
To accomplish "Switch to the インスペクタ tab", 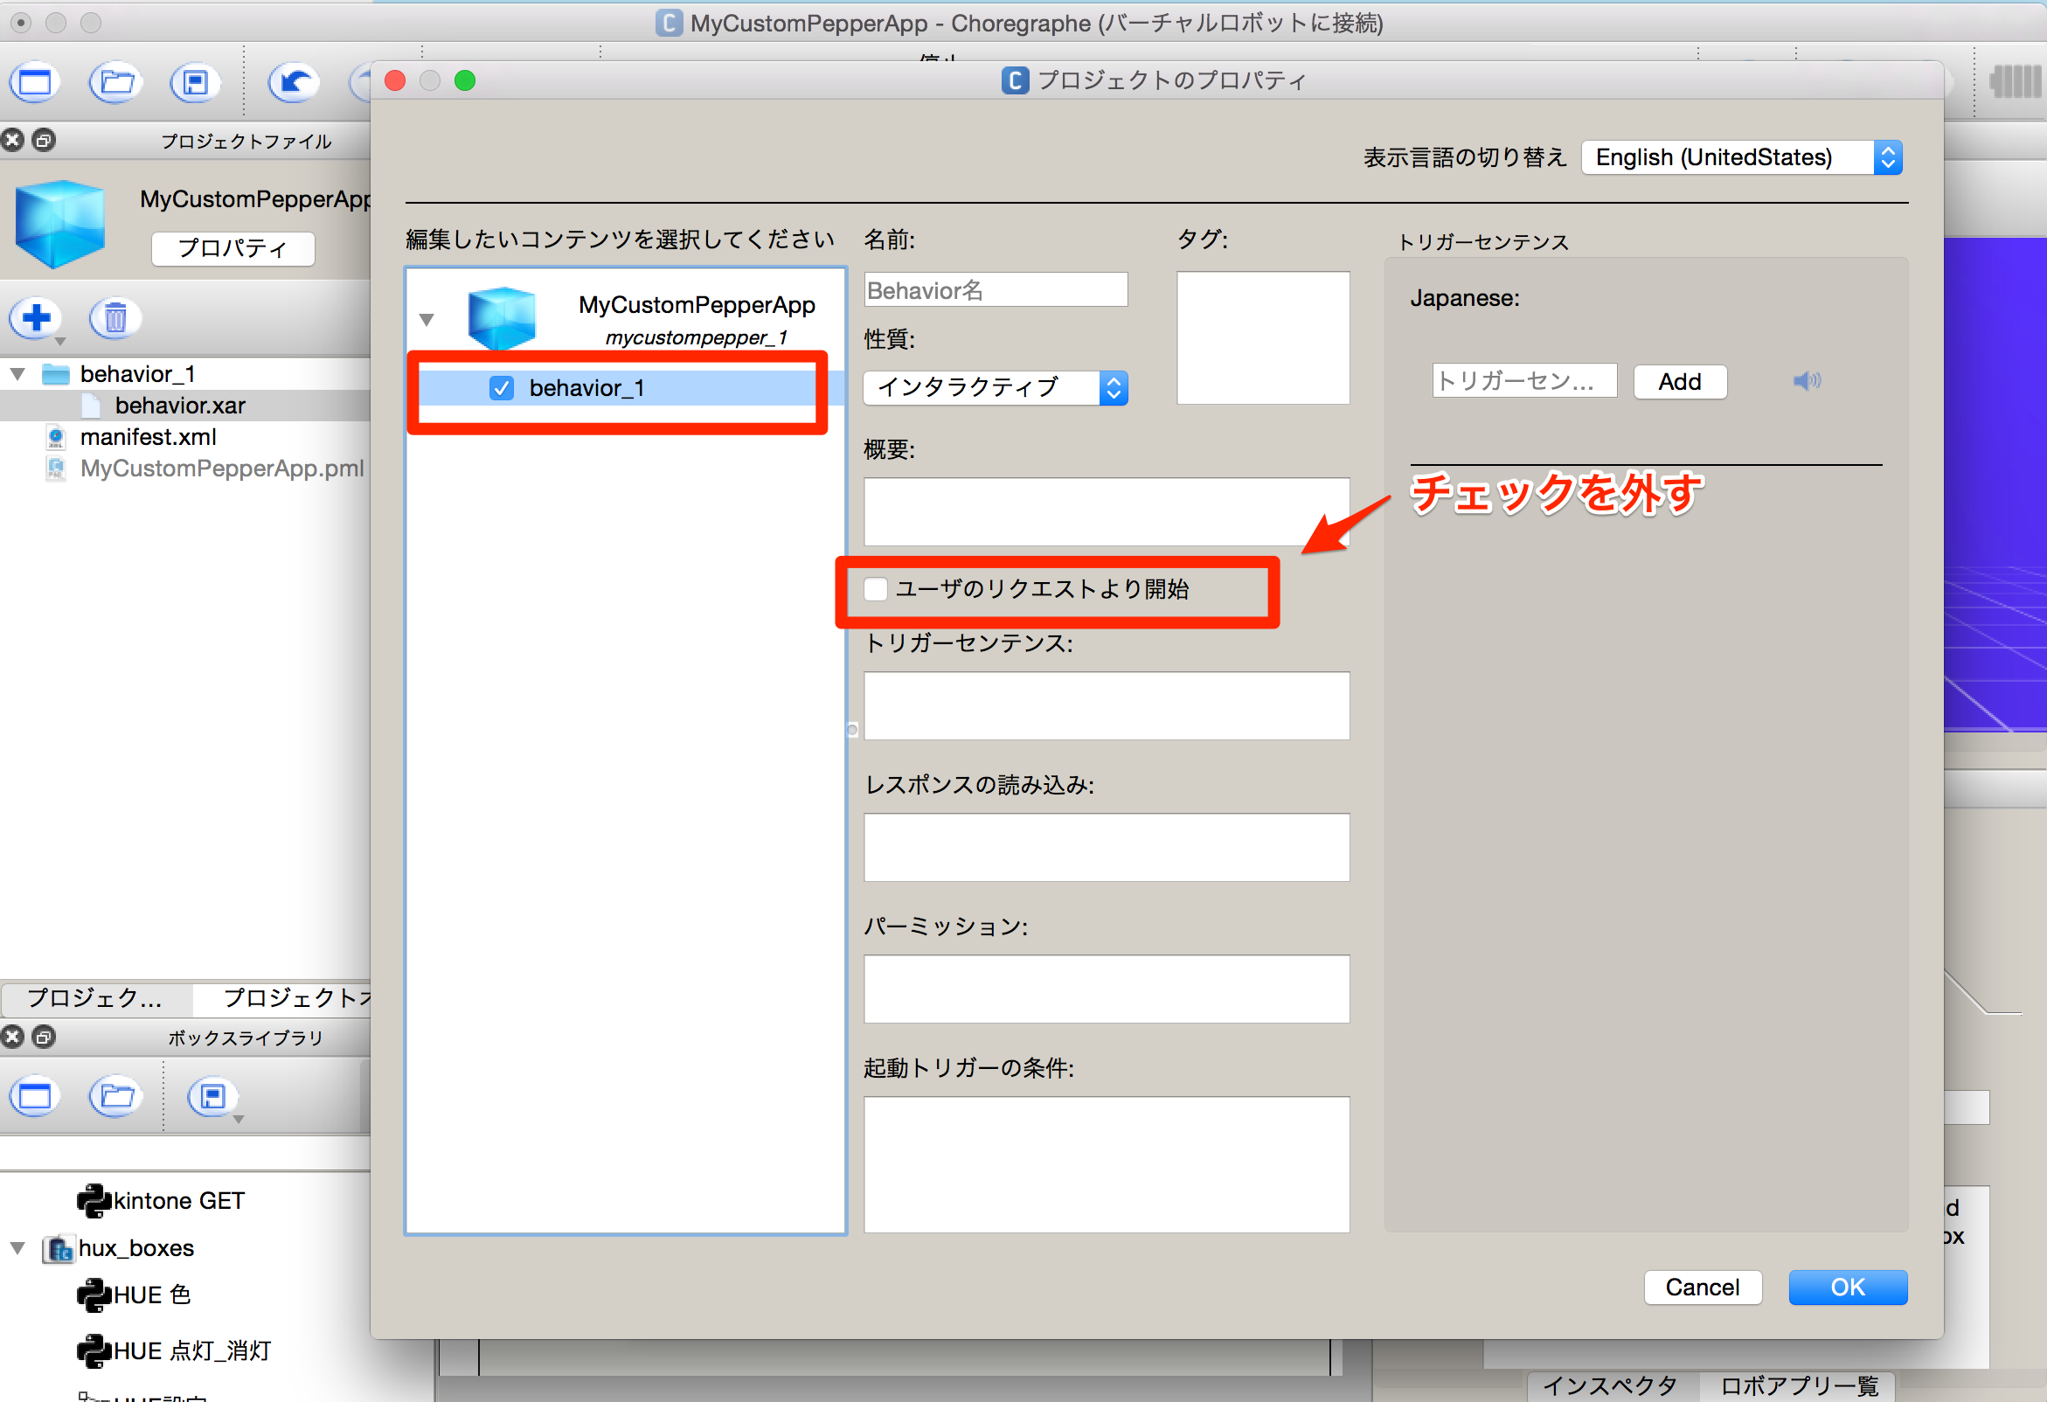I will pos(1610,1385).
